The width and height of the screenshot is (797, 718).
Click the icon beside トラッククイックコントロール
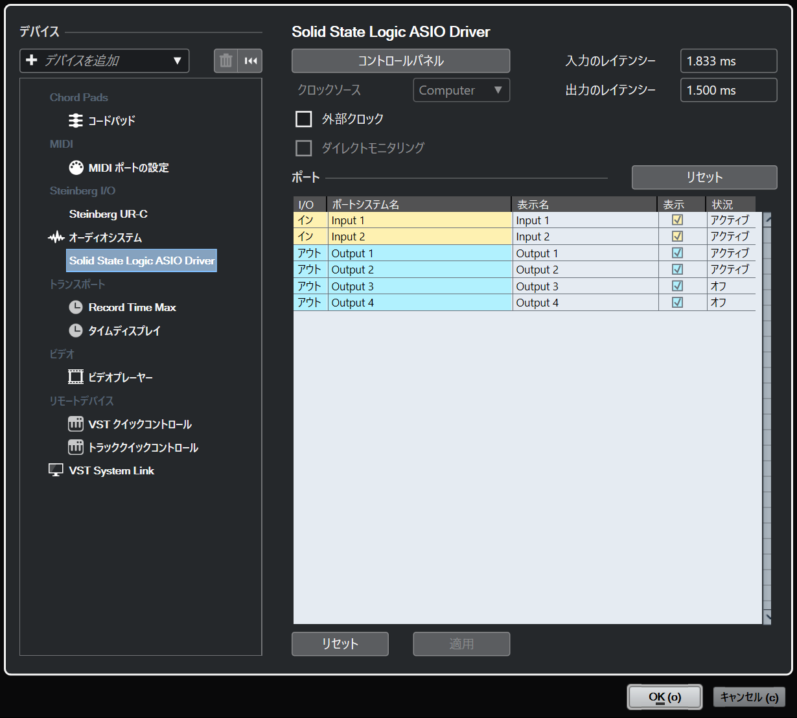point(76,447)
